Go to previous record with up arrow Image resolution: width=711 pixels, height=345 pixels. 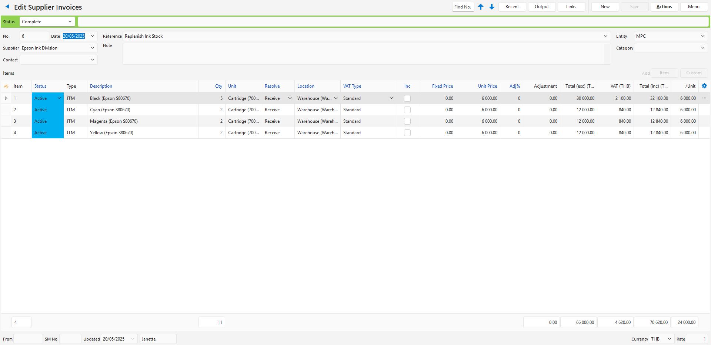(x=481, y=7)
